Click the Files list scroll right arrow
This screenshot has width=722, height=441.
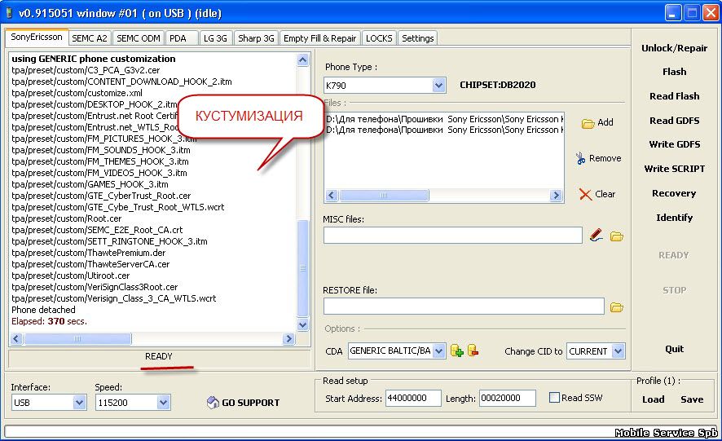556,196
